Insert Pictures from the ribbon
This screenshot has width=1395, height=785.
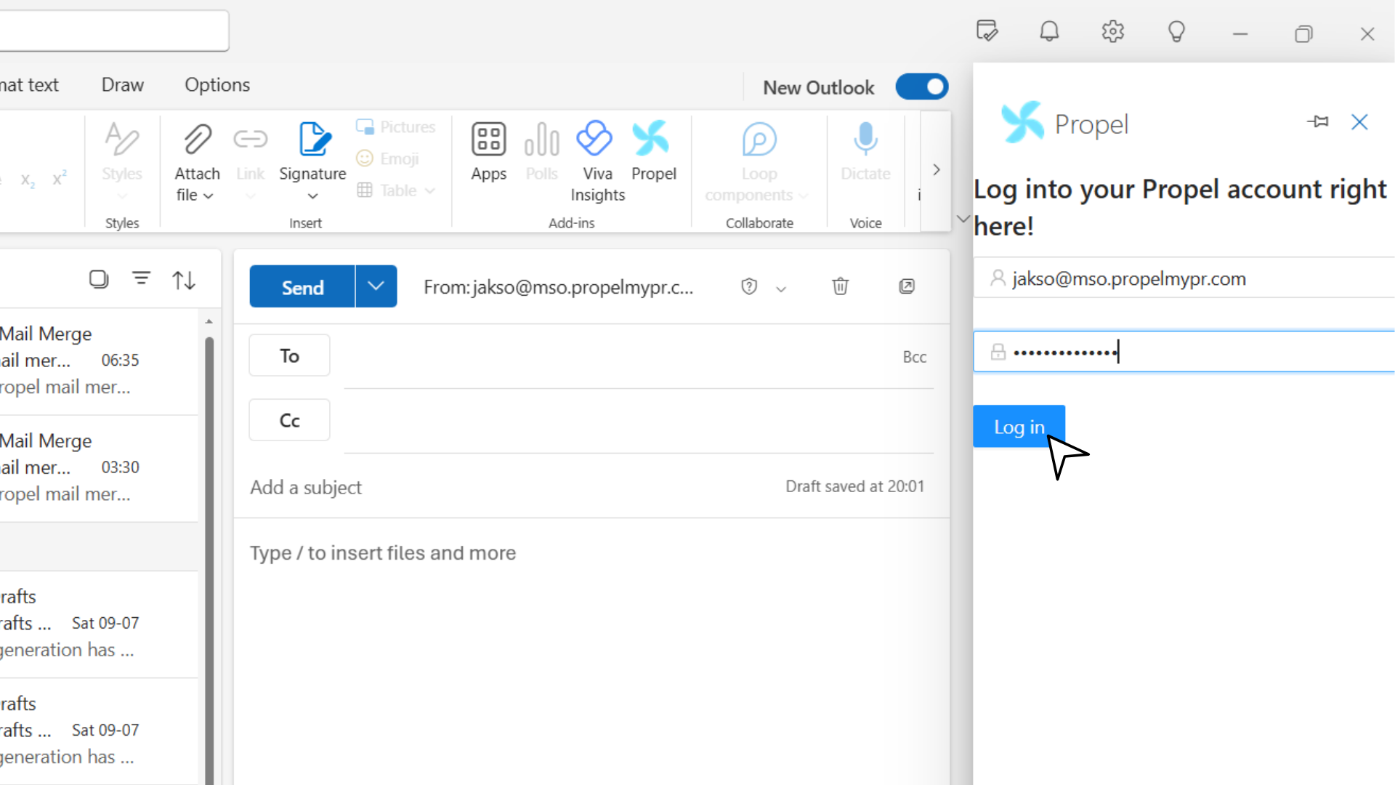(x=396, y=126)
